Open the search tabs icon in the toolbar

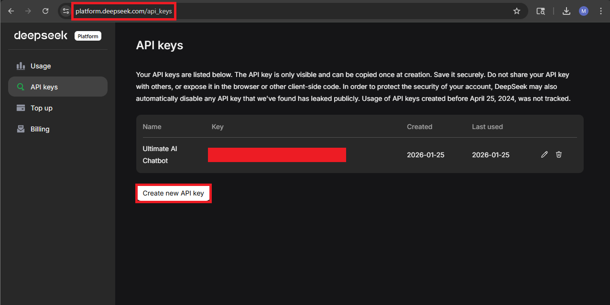pos(541,11)
